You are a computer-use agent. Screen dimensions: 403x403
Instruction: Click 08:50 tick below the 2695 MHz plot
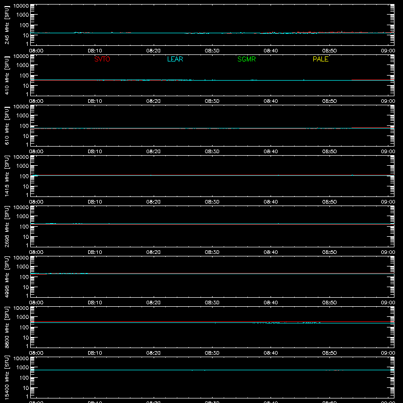[x=329, y=252]
